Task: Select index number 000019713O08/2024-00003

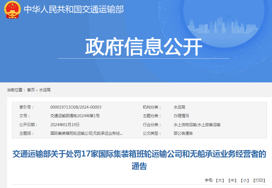Action: [76, 107]
